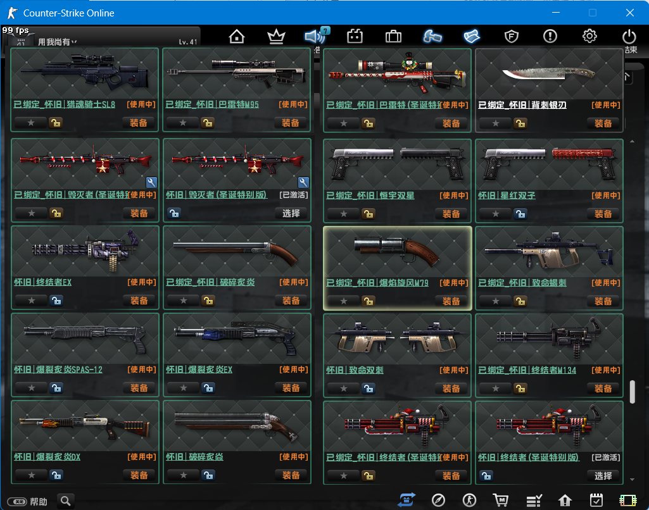The height and width of the screenshot is (510, 649).
Task: Click the Lv. 41 level text
Action: pos(188,42)
